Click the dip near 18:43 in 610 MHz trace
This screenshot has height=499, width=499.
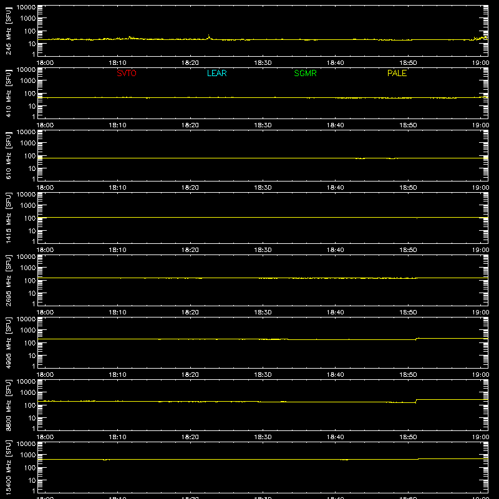[x=361, y=158]
